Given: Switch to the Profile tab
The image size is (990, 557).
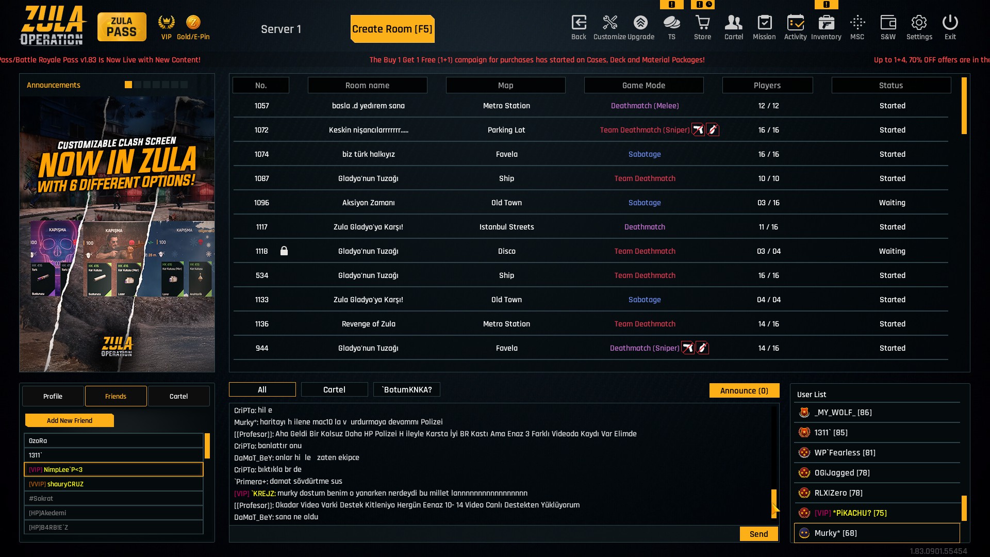Looking at the screenshot, I should point(53,396).
